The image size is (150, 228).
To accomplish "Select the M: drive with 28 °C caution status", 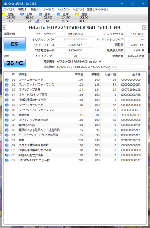I will [x=9, y=18].
